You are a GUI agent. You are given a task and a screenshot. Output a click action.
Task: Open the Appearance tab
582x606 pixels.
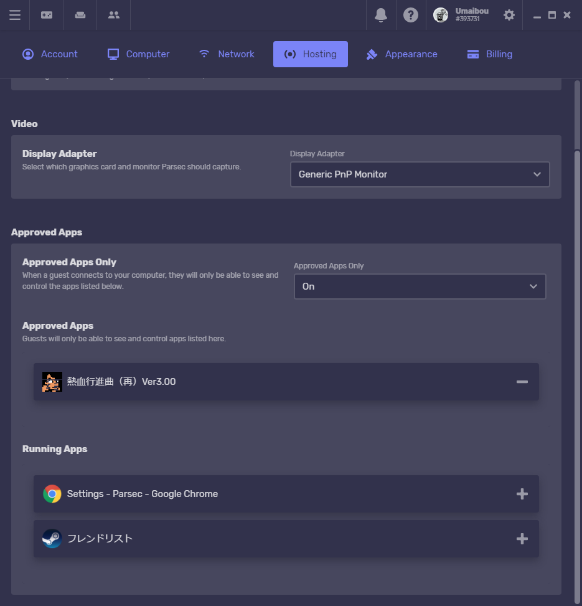(x=401, y=54)
